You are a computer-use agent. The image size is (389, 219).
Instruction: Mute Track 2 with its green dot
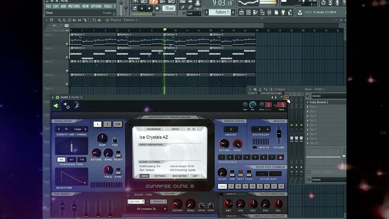[x=67, y=57]
